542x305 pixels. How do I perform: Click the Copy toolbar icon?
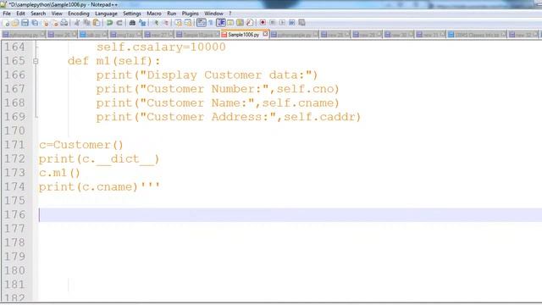[x=86, y=23]
